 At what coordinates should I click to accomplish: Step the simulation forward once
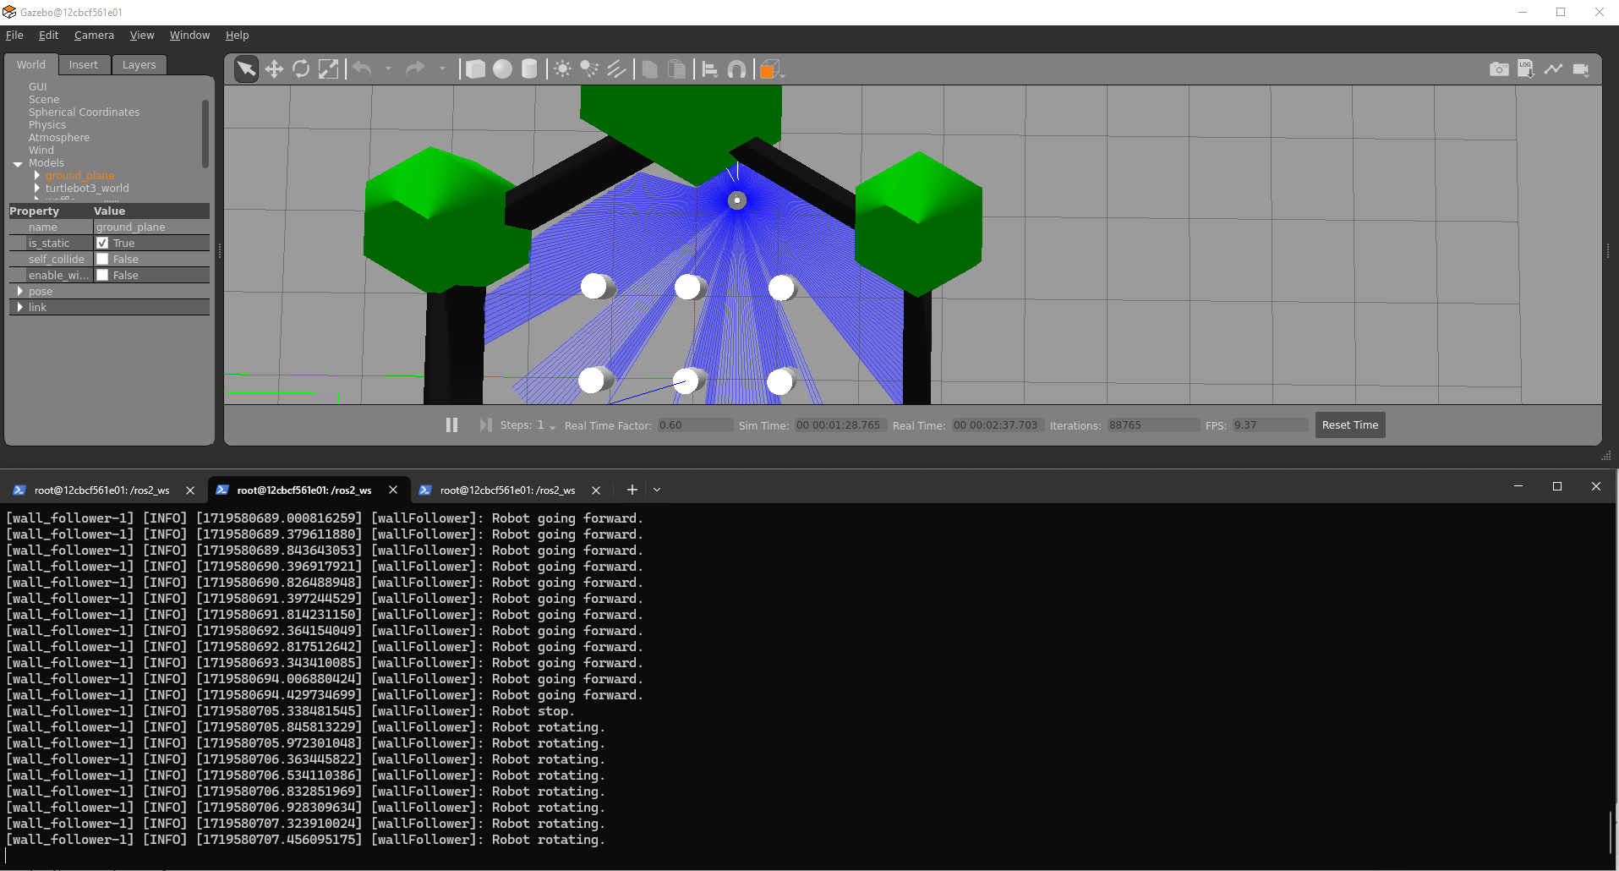485,425
